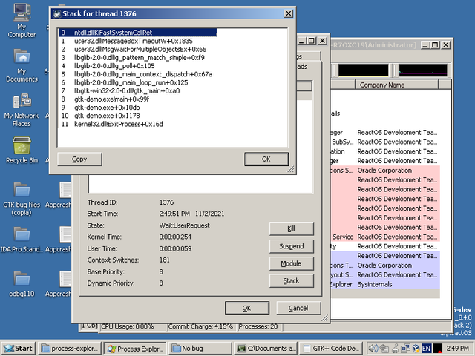Select stack frame 0 ntdll.dll!KiFastSystemCallRet

tap(137, 33)
